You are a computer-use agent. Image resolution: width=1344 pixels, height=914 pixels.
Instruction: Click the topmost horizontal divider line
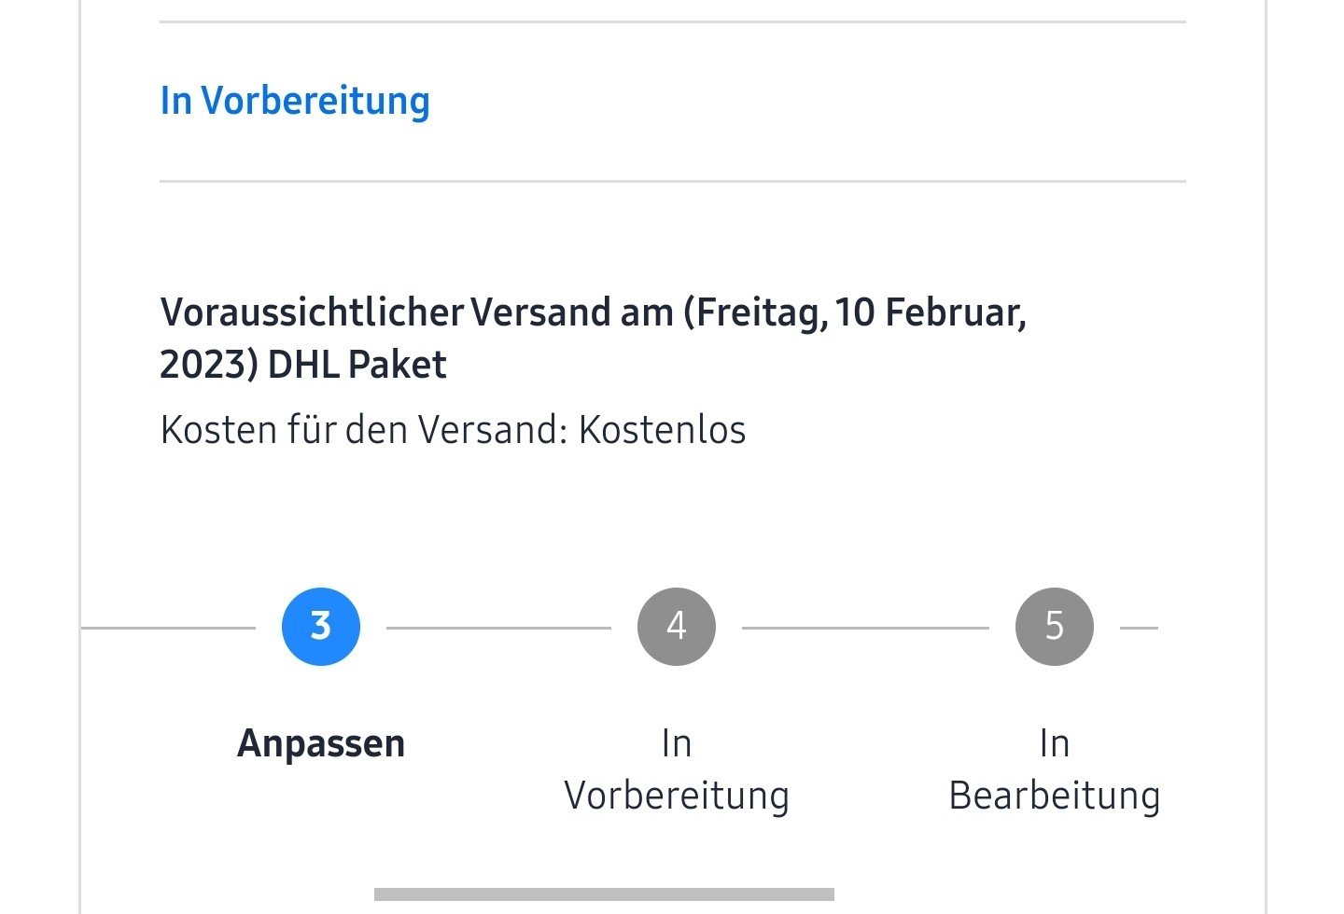(x=672, y=21)
